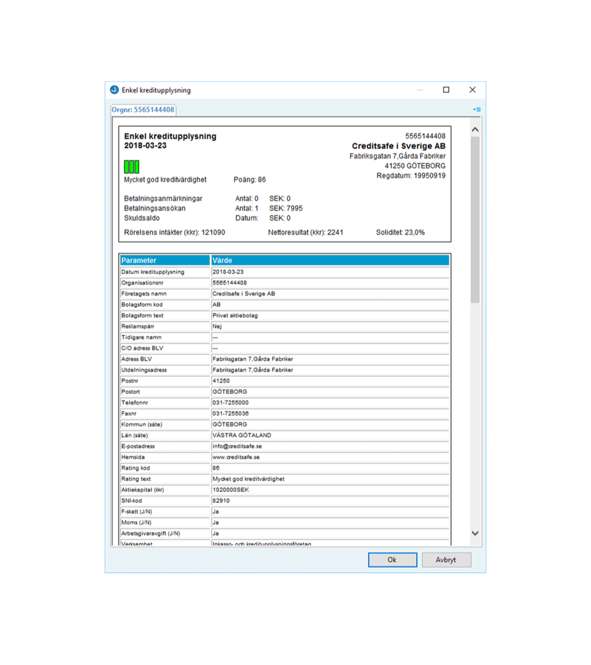
Task: Click '1020000SEK' cell
Action: click(330, 490)
